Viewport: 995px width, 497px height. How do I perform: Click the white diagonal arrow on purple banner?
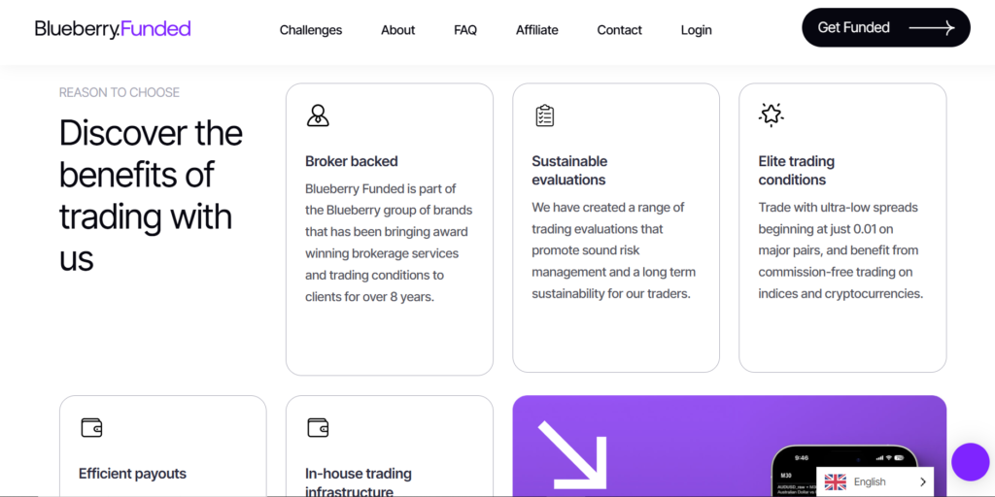[572, 455]
